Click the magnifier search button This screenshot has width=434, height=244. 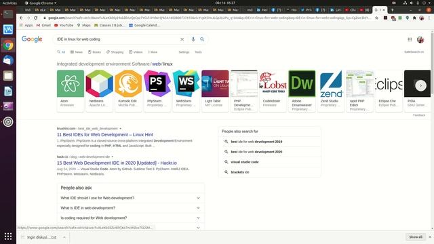coord(202,39)
